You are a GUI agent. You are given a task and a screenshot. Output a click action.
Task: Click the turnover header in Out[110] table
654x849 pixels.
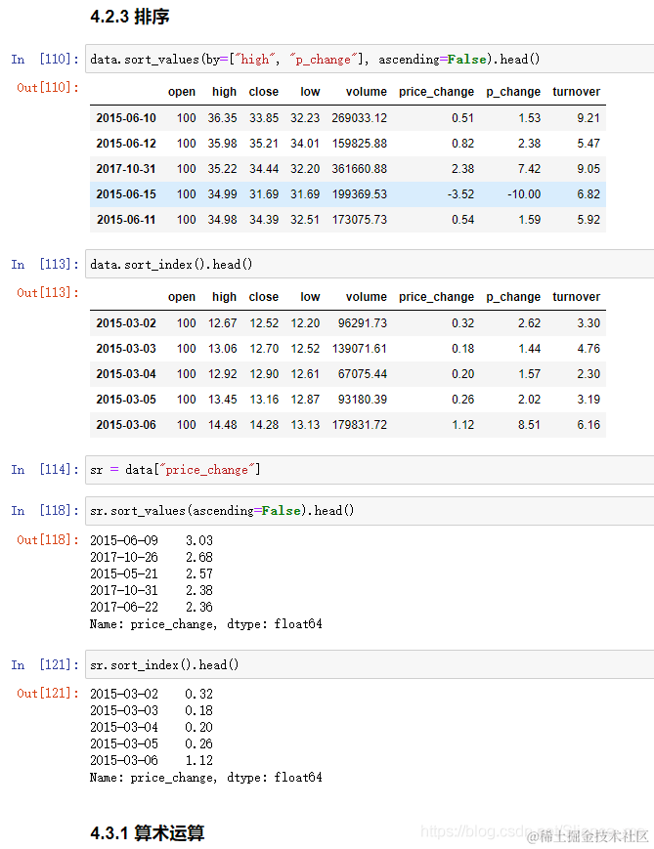point(576,92)
